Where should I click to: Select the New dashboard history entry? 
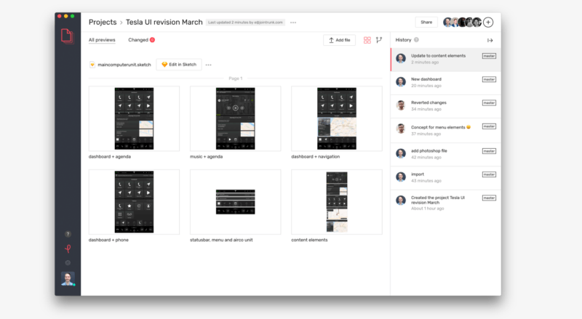click(446, 83)
